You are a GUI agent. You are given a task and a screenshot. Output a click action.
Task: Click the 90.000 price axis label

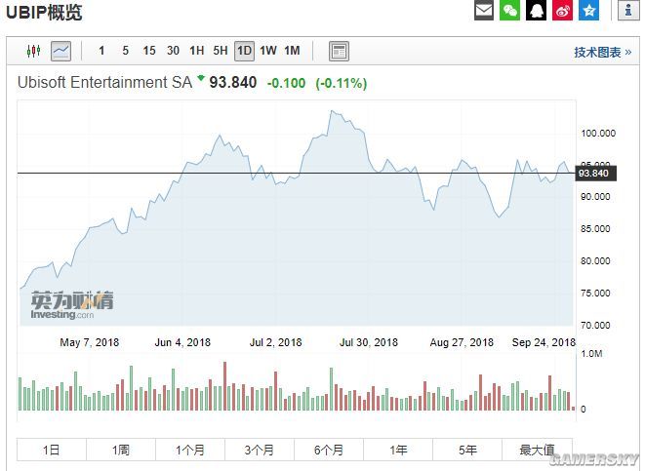595,196
